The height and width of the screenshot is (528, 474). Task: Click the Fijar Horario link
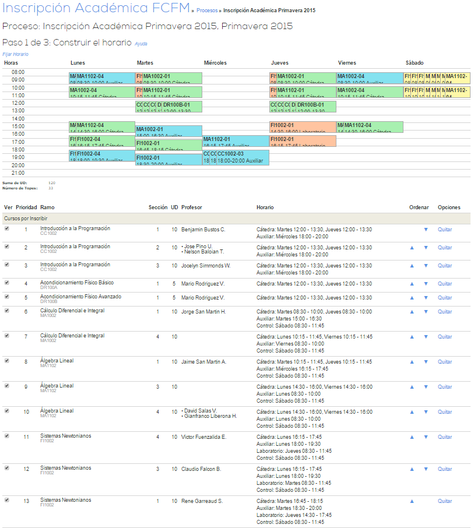tap(15, 54)
